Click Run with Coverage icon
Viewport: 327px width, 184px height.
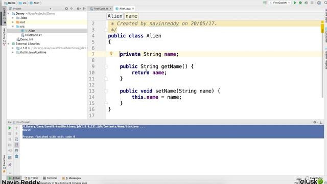point(306,3)
